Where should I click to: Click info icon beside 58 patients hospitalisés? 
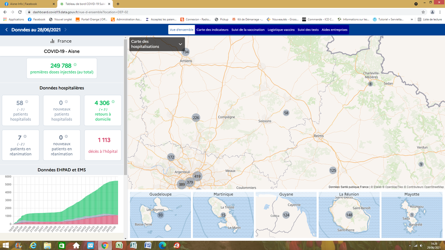[26, 102]
